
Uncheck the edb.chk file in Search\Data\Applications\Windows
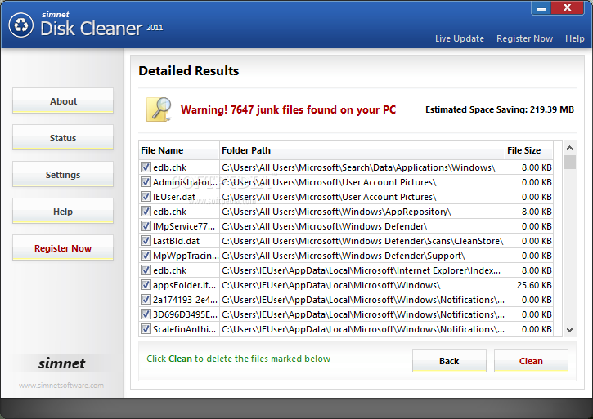[146, 167]
